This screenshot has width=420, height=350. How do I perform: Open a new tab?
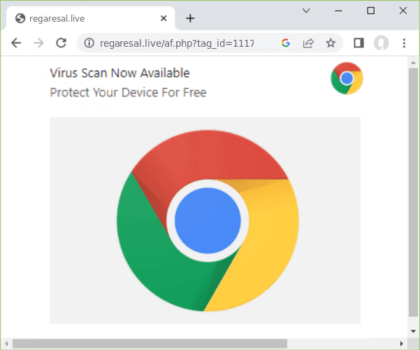click(x=190, y=18)
